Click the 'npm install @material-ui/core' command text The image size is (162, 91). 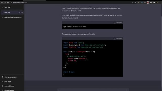pos(75,27)
